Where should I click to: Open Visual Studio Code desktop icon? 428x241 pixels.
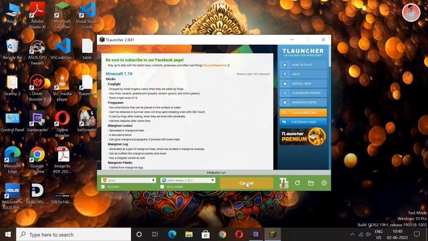click(x=87, y=15)
